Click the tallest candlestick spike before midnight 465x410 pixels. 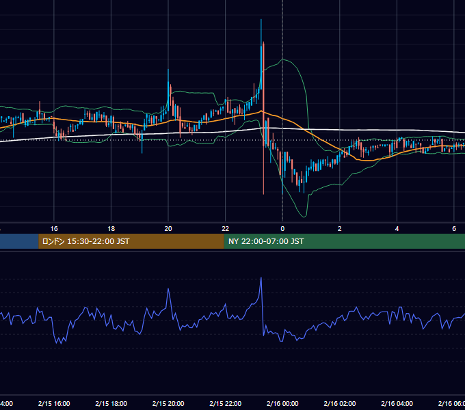tap(261, 53)
